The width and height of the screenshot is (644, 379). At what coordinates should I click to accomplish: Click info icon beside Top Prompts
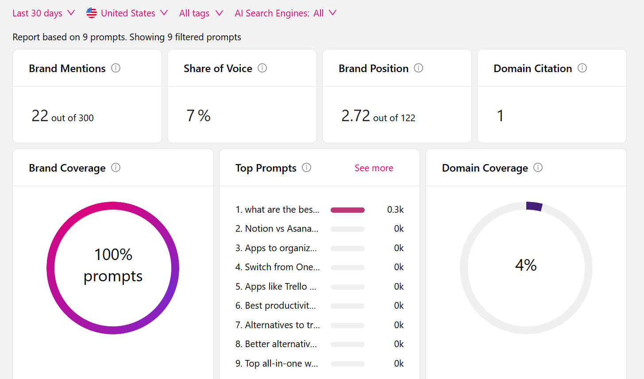[x=306, y=168]
